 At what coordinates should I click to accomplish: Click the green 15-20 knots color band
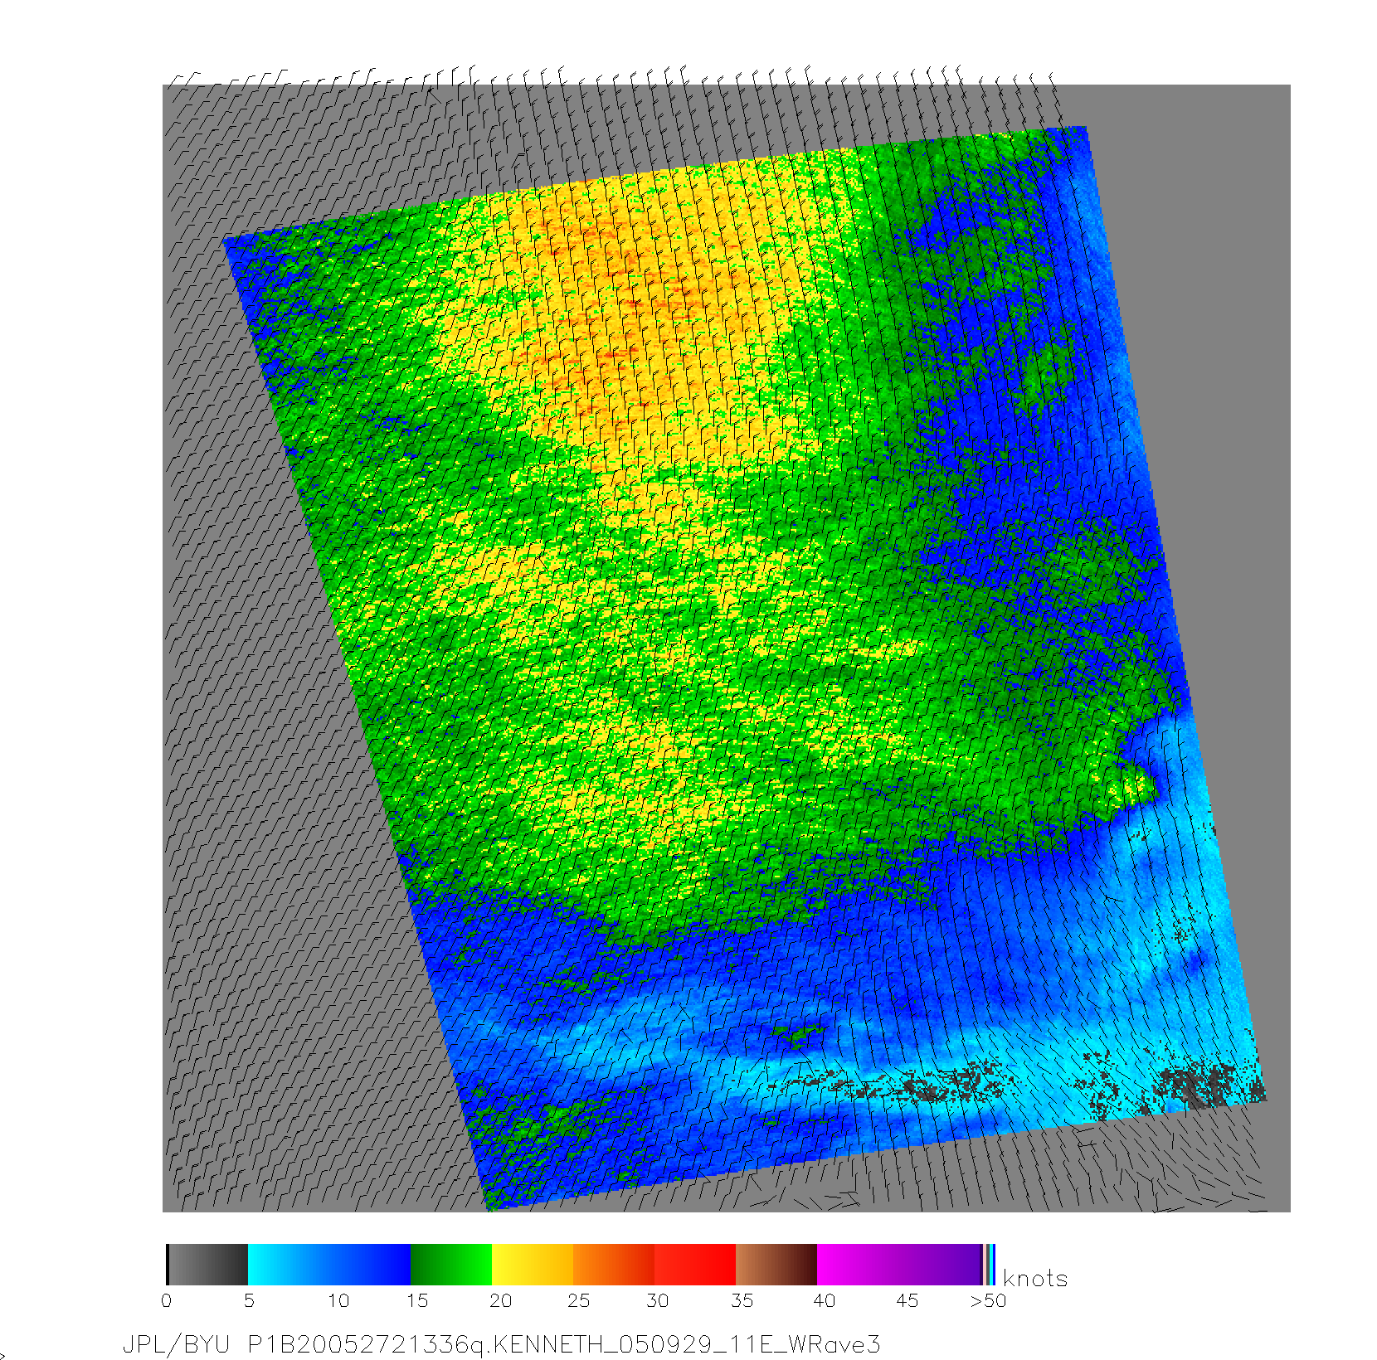coord(452,1265)
